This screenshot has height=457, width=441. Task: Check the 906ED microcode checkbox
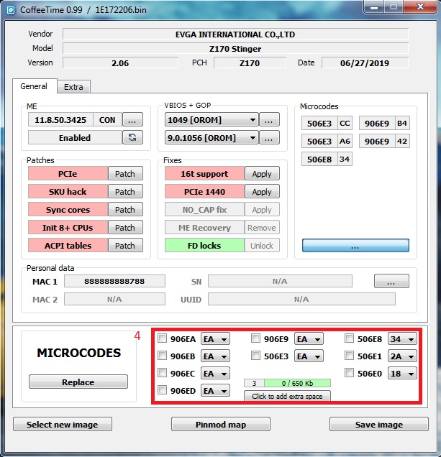tap(162, 390)
